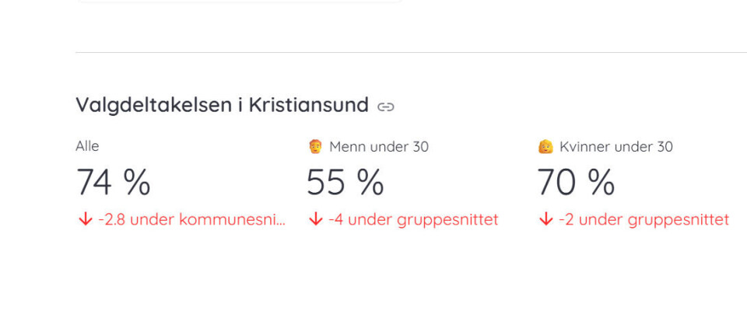Click the percent sign after 74
This screenshot has height=314, width=747.
137,182
